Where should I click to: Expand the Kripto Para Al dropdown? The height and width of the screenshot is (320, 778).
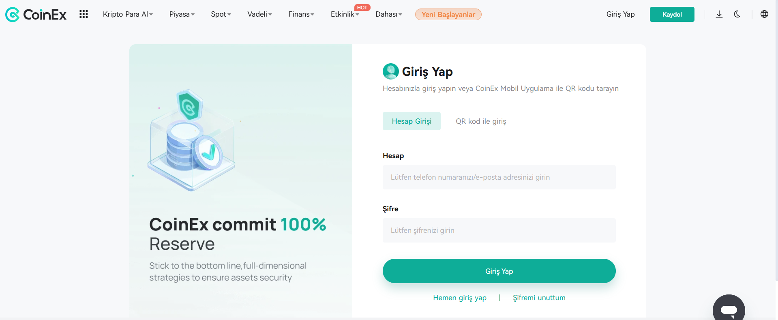coord(128,14)
